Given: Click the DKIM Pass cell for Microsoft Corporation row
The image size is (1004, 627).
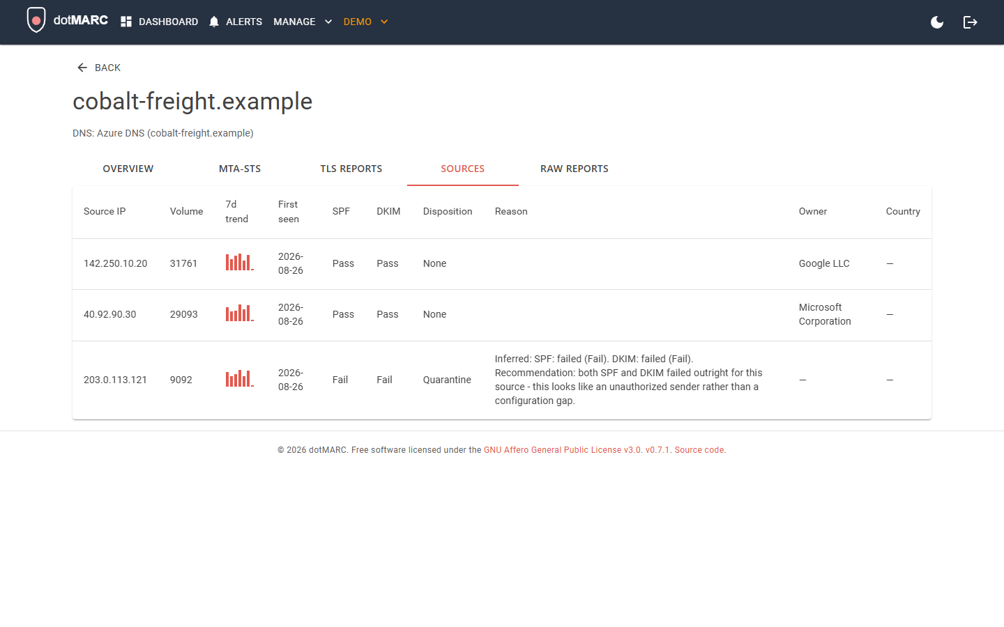Looking at the screenshot, I should point(388,315).
